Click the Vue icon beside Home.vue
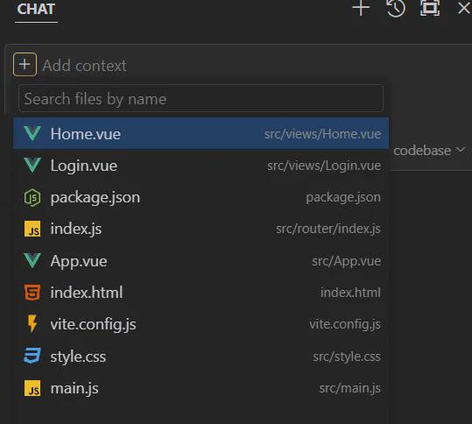The height and width of the screenshot is (424, 472). pos(32,133)
